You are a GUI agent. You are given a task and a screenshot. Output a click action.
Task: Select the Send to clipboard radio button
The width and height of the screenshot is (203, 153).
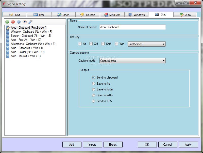[93, 78]
